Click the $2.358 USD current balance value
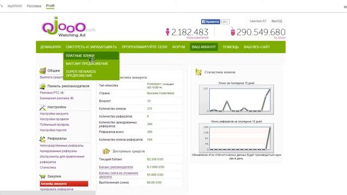The height and width of the screenshot is (195, 347). coord(155,159)
